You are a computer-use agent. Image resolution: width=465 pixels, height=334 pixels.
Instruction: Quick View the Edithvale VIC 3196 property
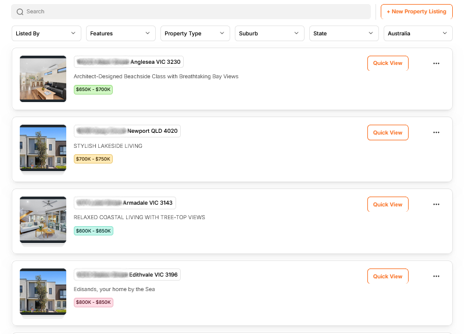pyautogui.click(x=388, y=277)
